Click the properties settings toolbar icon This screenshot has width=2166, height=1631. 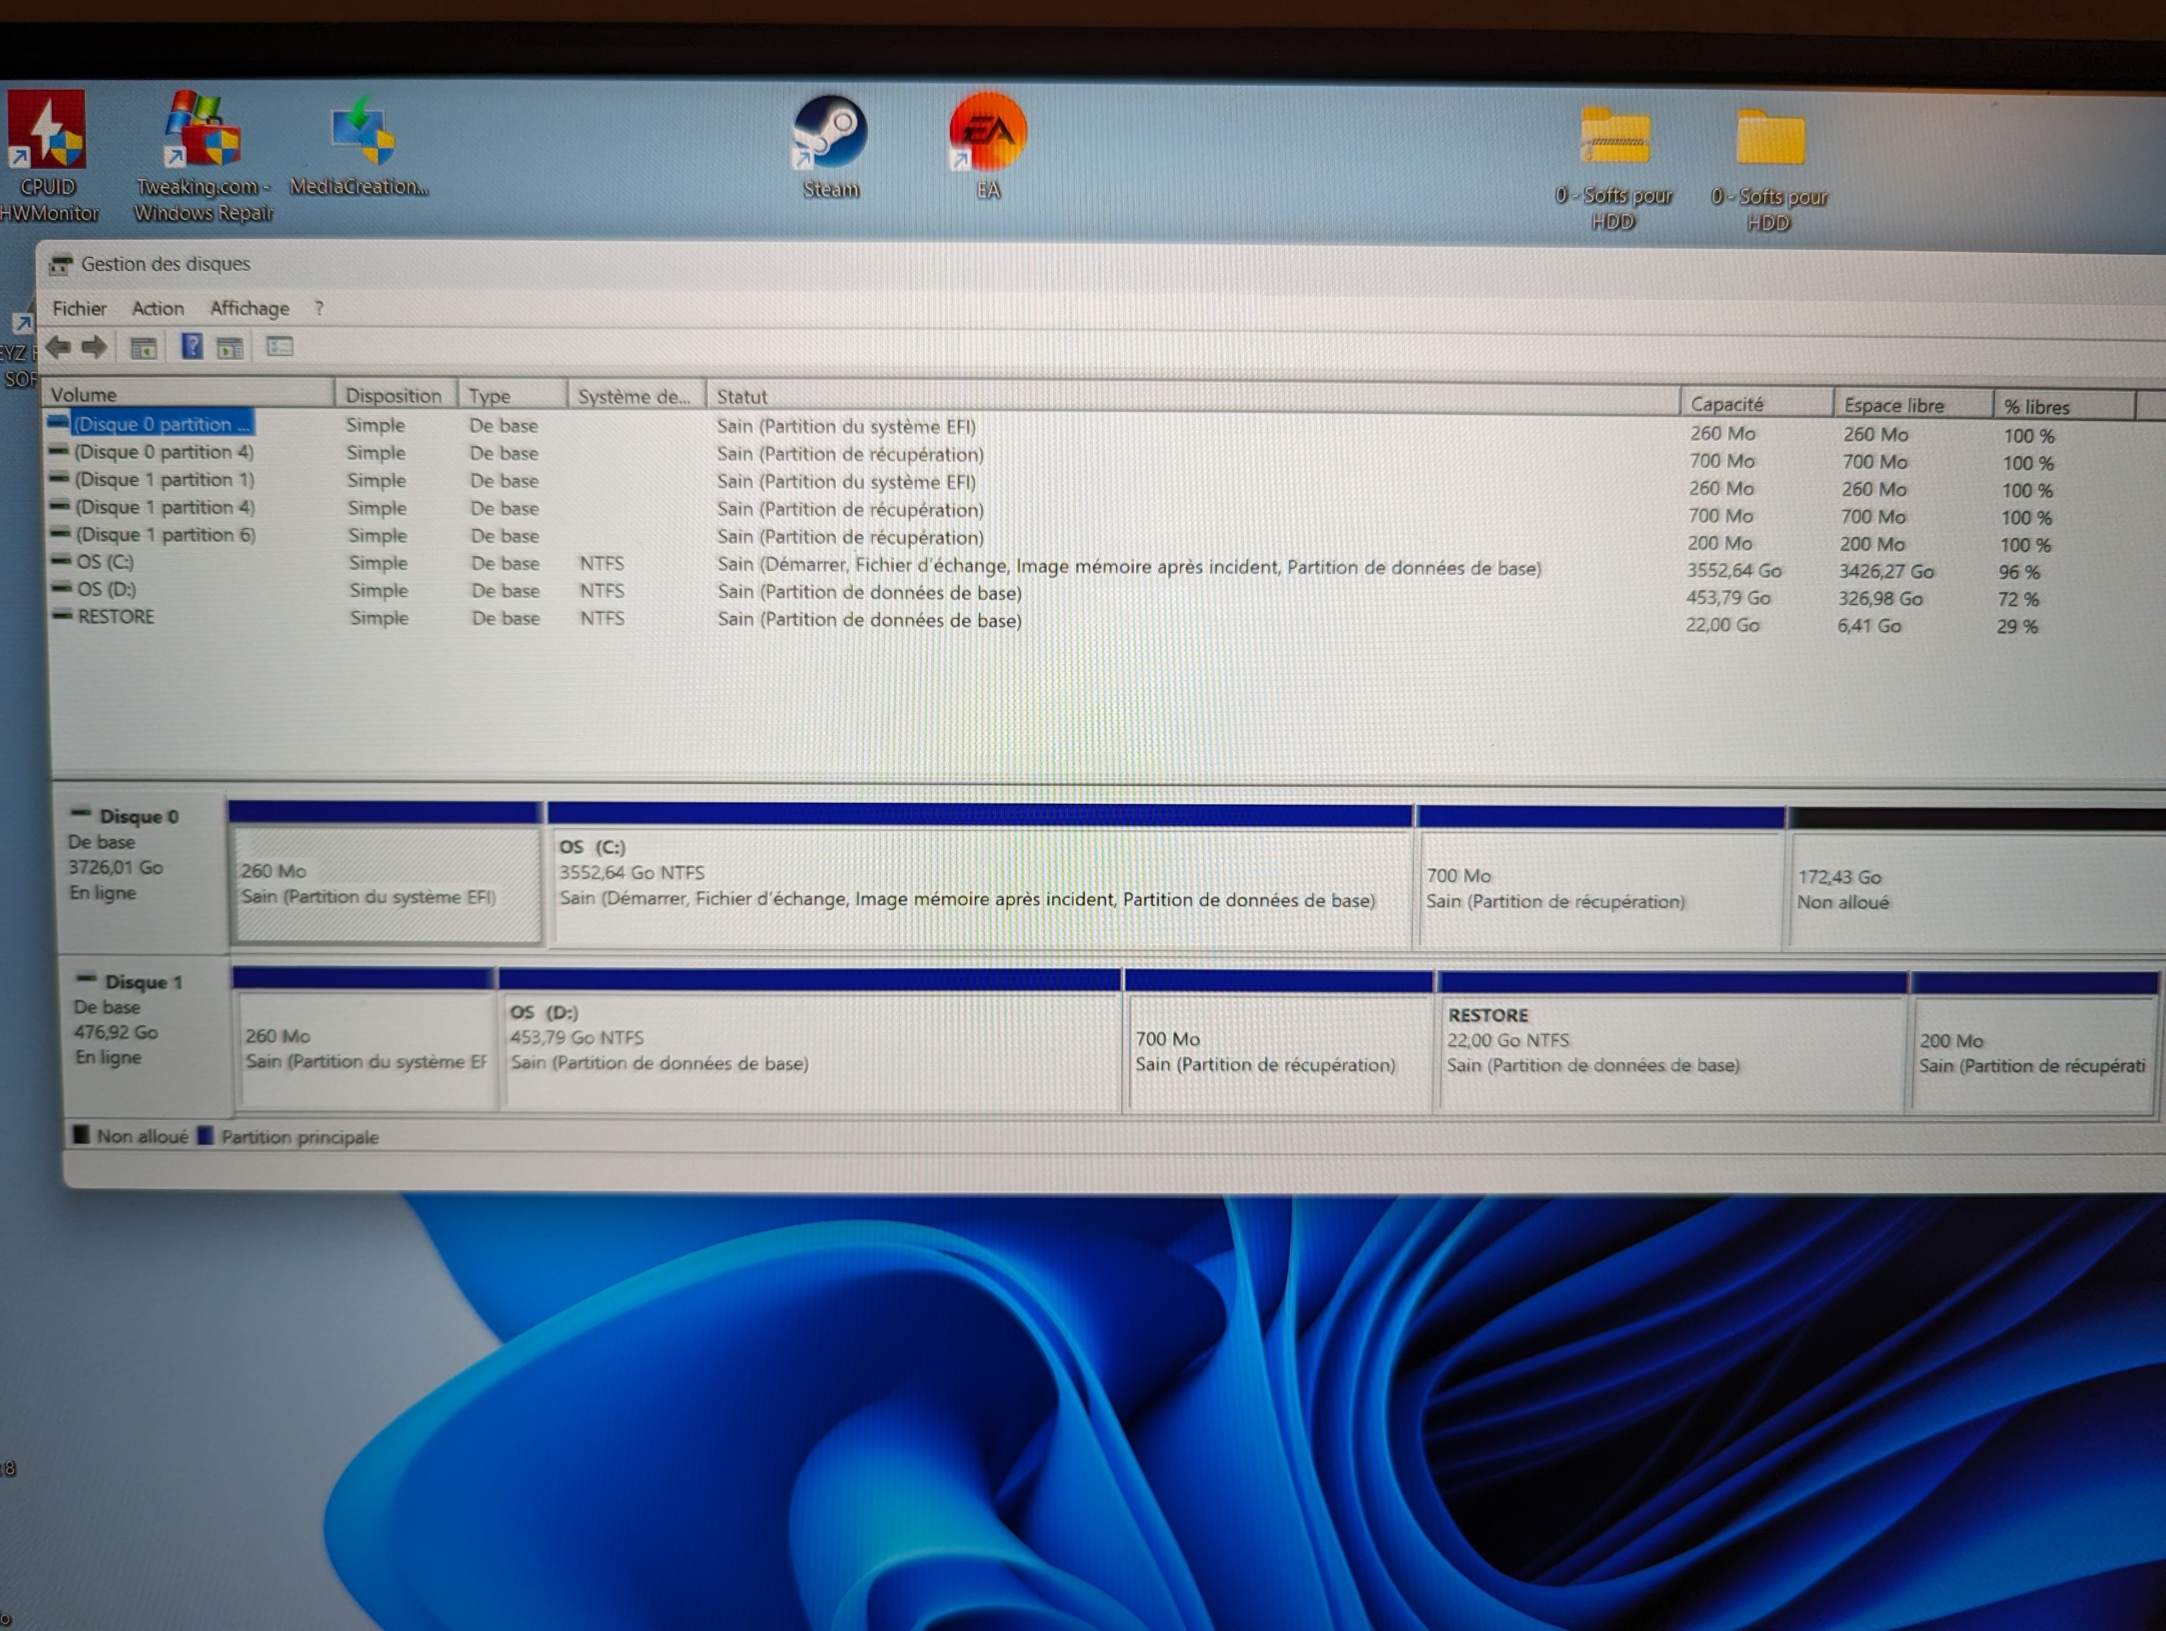click(280, 347)
